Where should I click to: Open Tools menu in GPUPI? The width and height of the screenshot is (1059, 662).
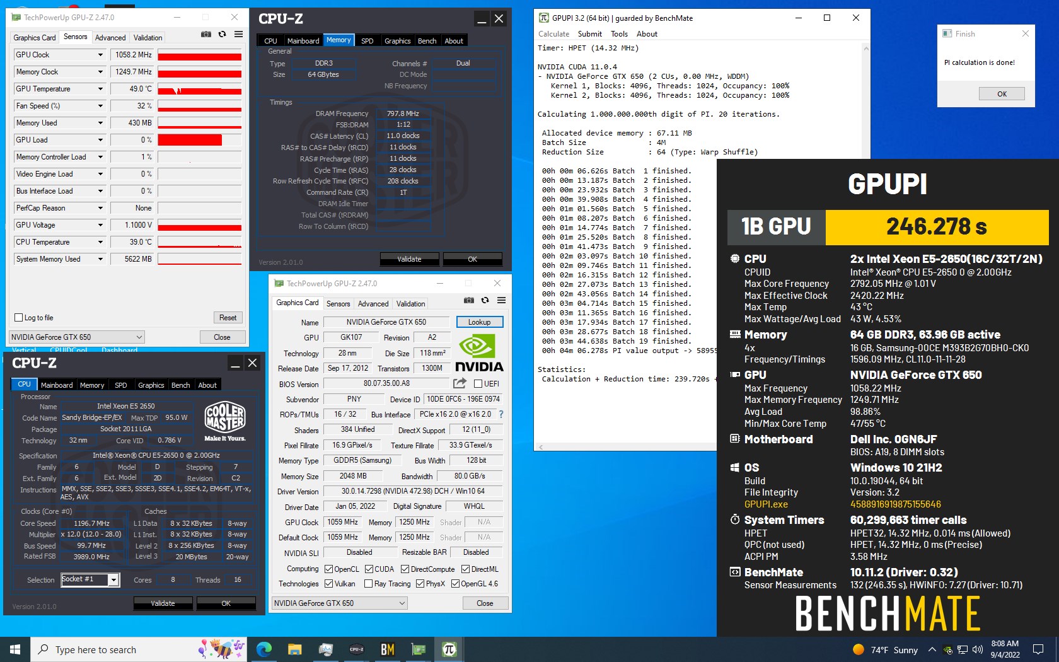point(619,34)
